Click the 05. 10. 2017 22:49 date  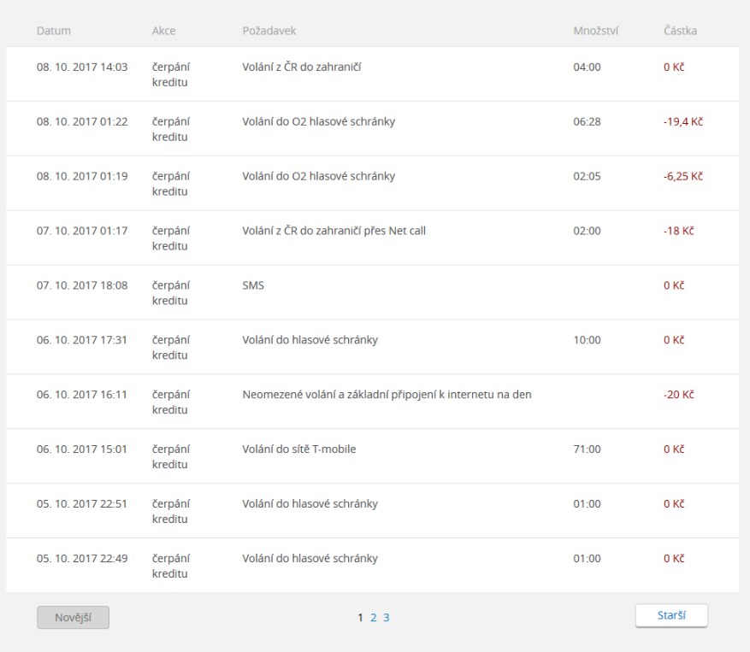(x=82, y=559)
